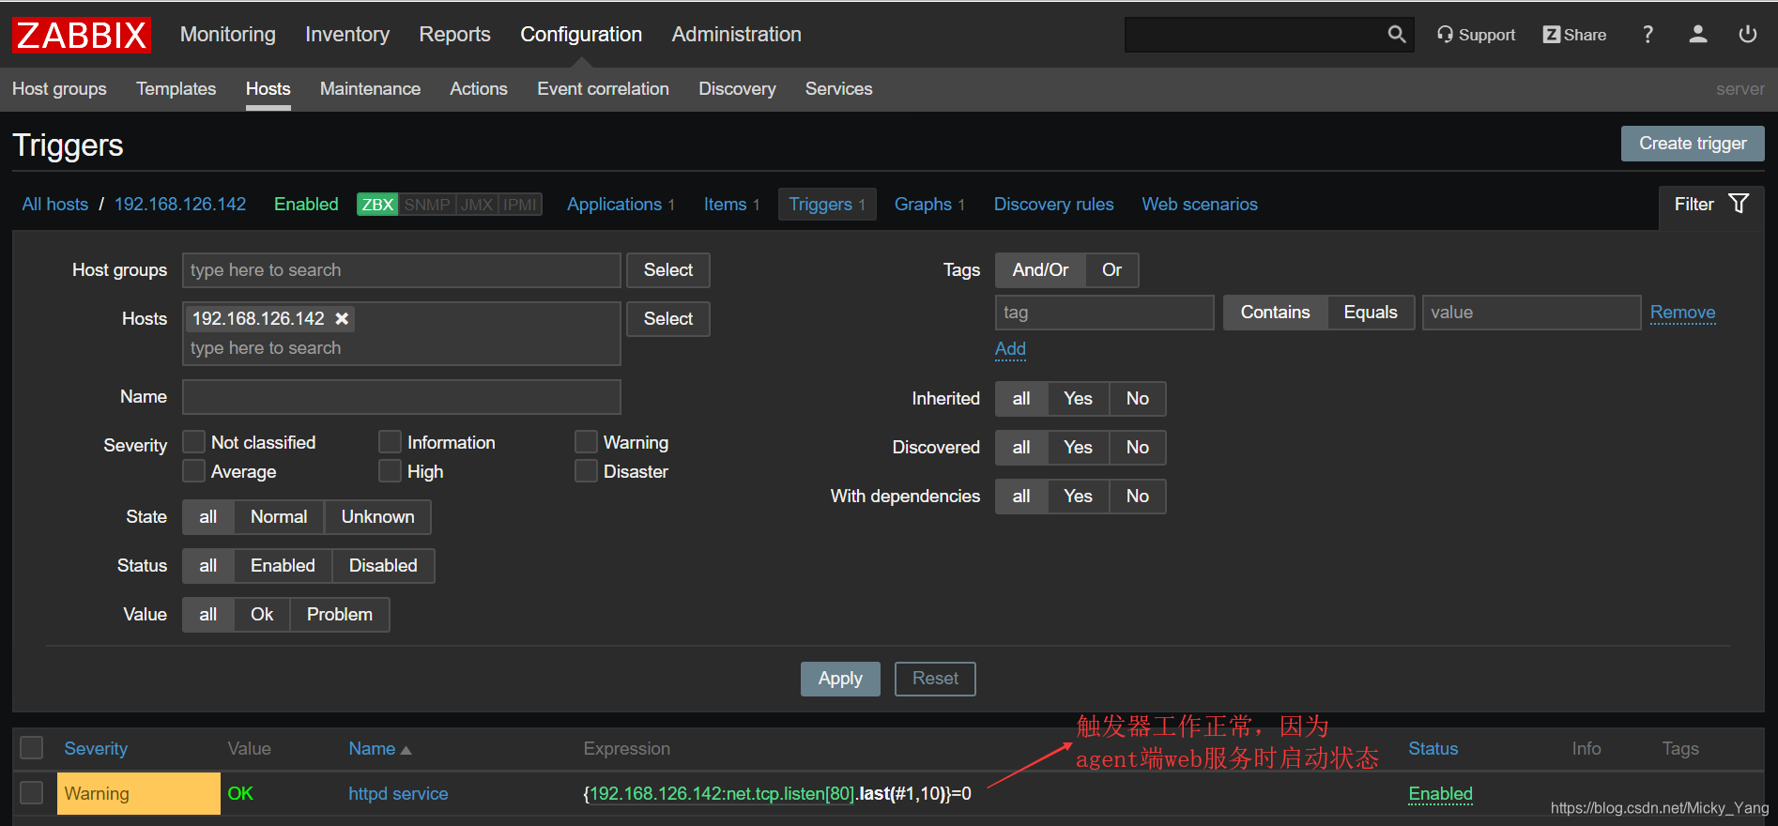Open the Share link

1574,35
